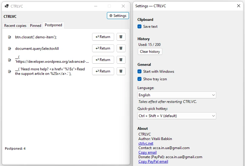245x166 pixels.
Task: Click the 'Donate (PayPal)' email text
Action: 170,157
